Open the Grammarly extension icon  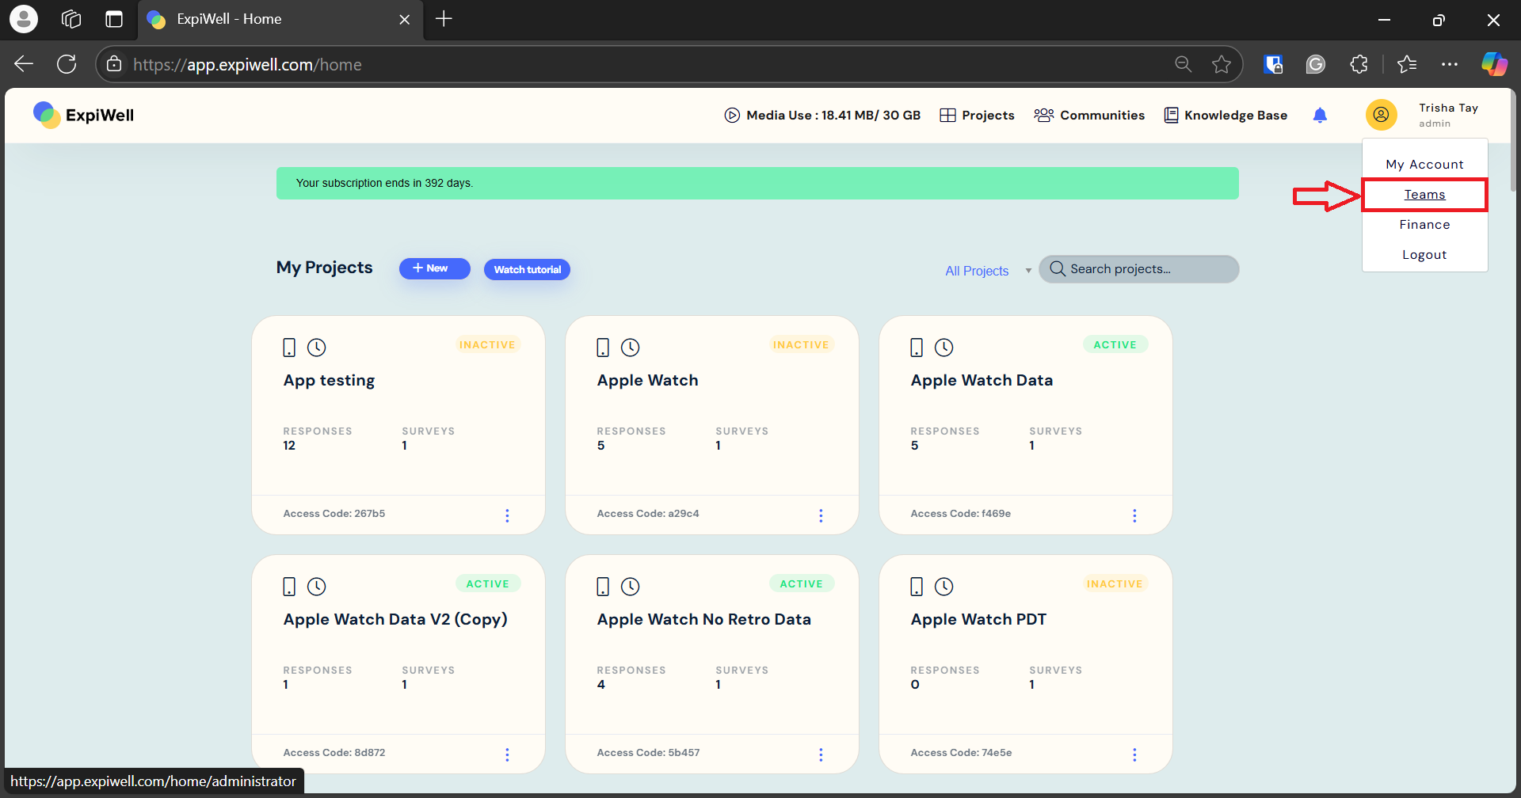(x=1316, y=64)
